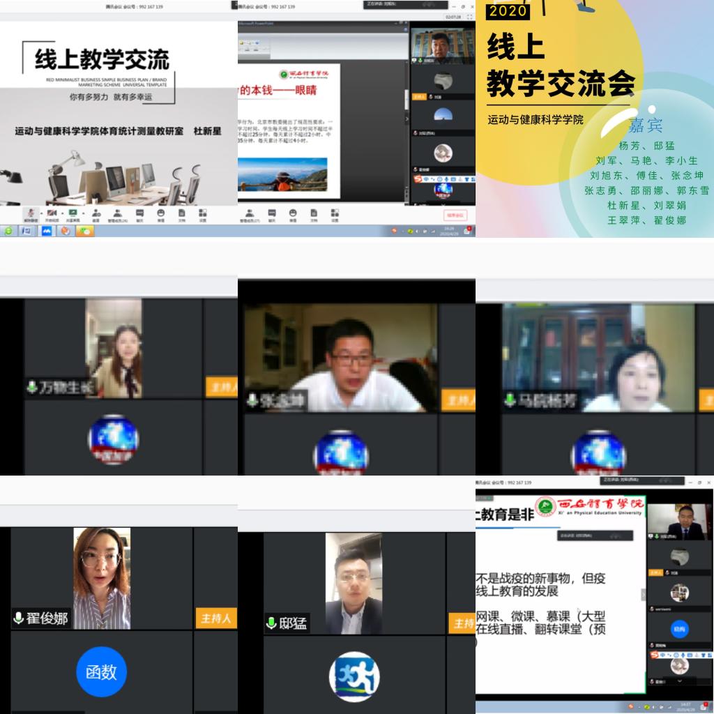Click the green Share Screen icon
The width and height of the screenshot is (714, 714).
pyautogui.click(x=73, y=213)
